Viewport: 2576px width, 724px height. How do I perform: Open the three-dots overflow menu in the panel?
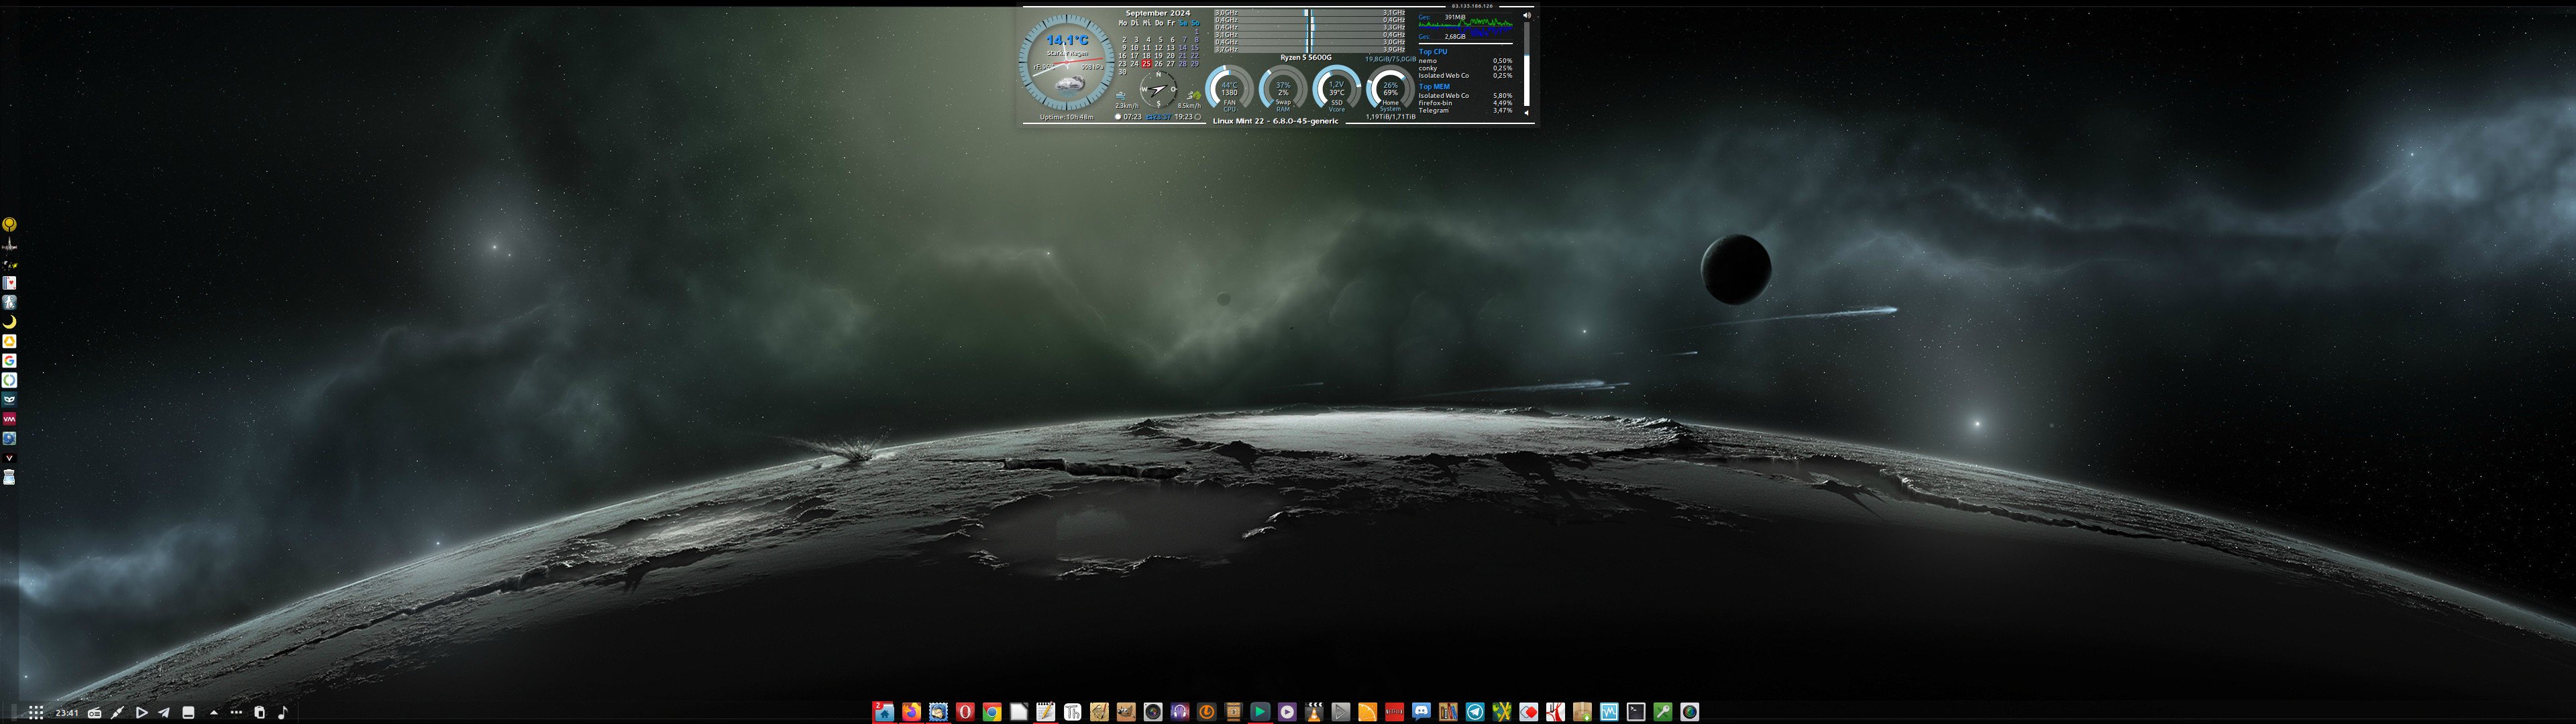pos(236,712)
